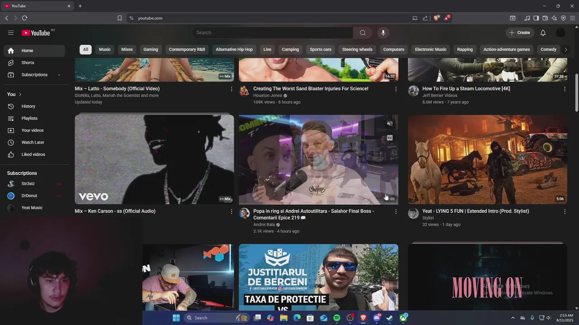The height and width of the screenshot is (325, 579).
Task: Toggle the browser sidebar panel
Action: pos(536,18)
